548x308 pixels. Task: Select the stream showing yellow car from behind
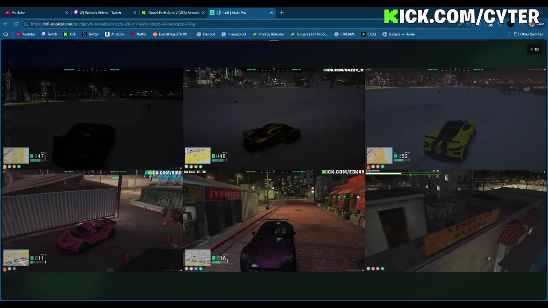coord(456,118)
